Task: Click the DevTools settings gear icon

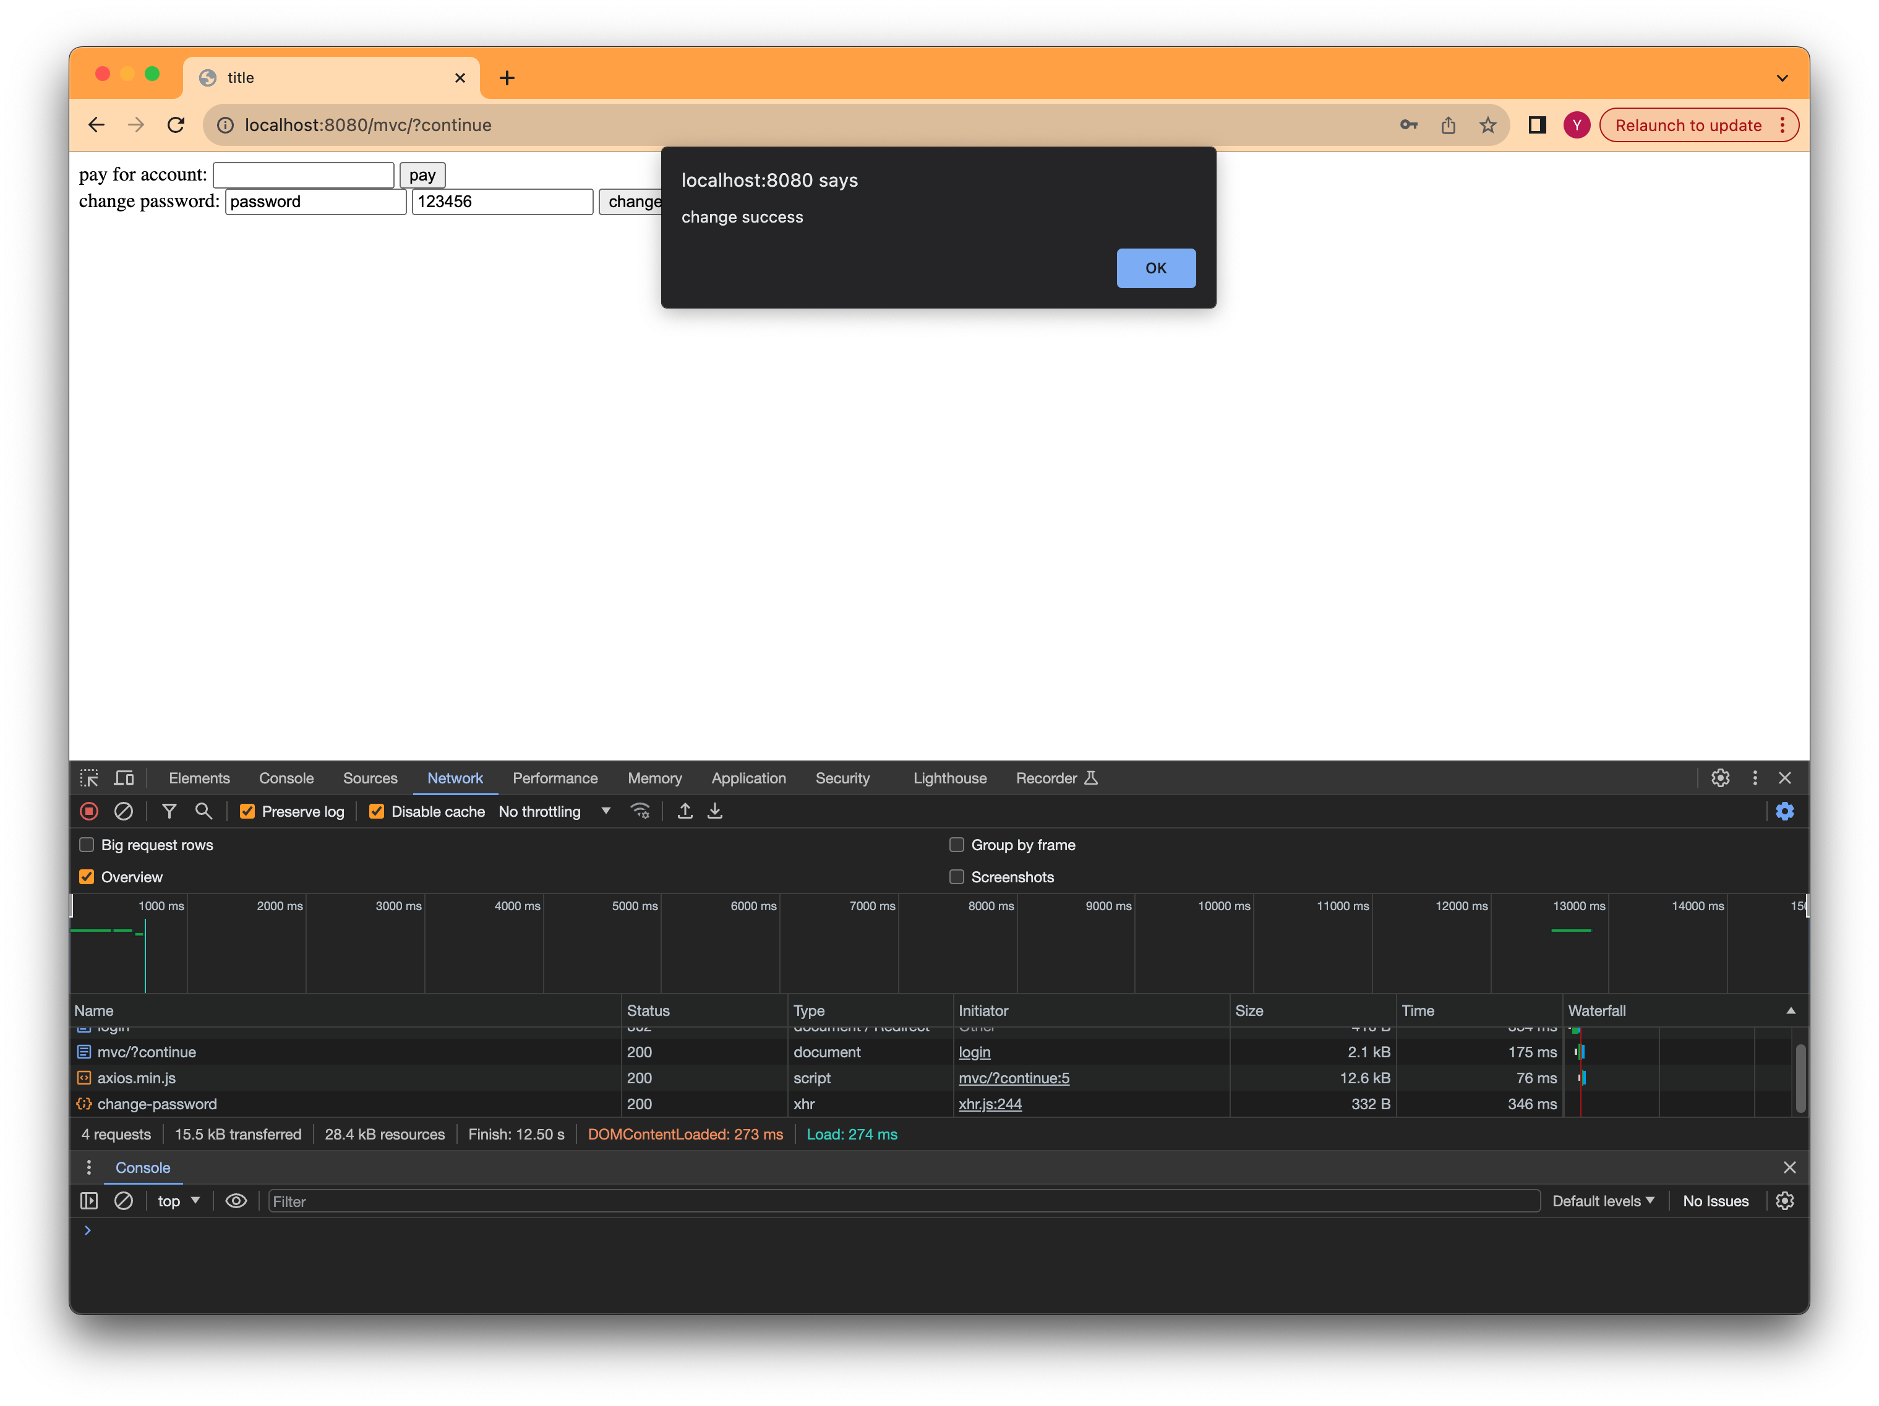Action: [1719, 778]
